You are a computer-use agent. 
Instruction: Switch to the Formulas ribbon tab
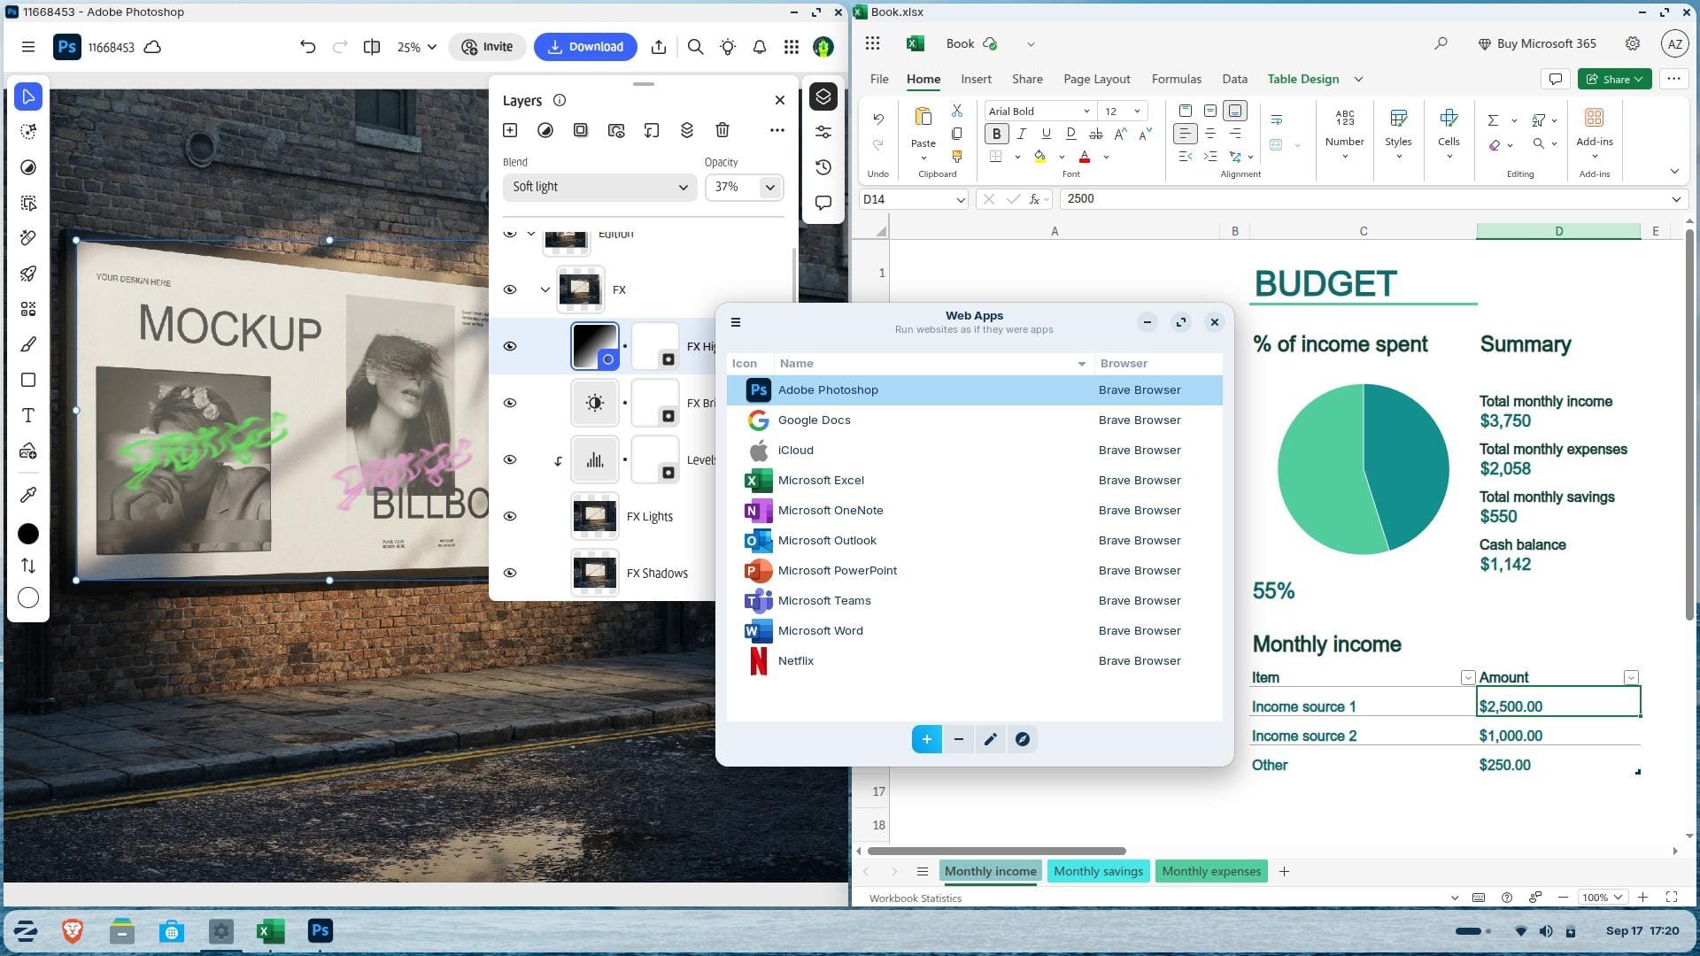1176,79
